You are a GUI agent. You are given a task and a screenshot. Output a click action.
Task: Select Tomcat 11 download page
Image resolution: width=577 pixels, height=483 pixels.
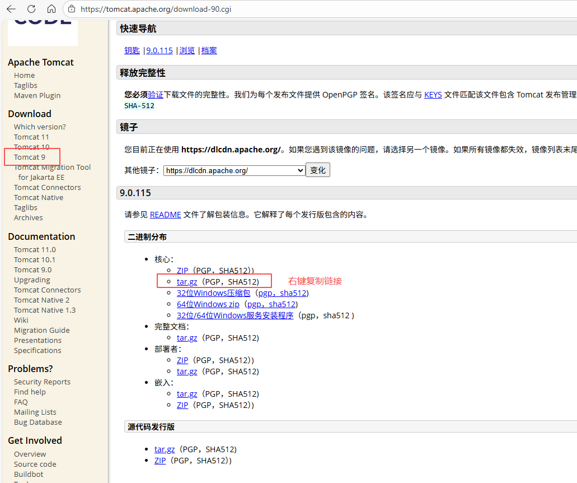click(x=31, y=137)
